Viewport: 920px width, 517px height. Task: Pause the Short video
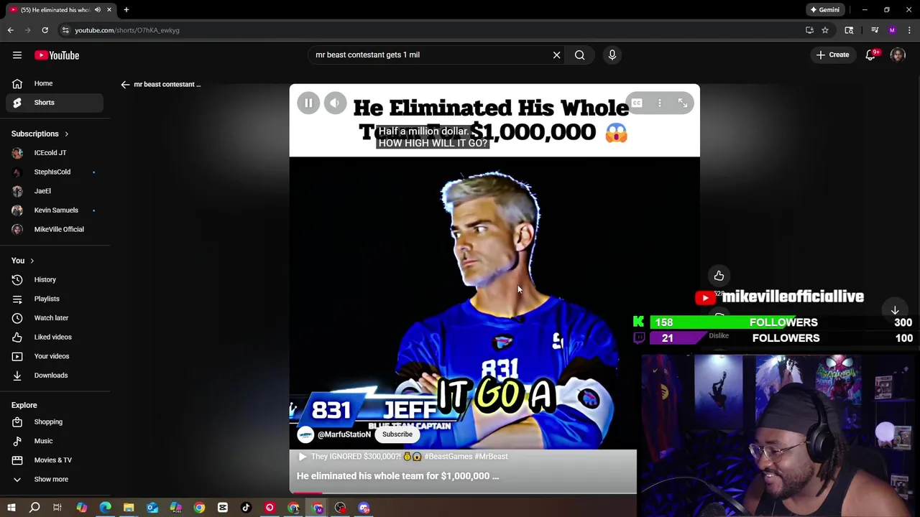pos(308,103)
